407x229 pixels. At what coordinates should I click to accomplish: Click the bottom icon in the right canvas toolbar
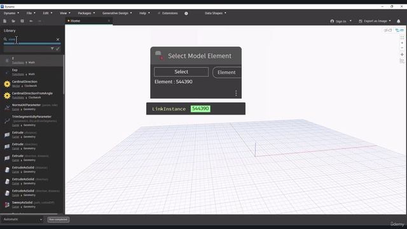(402, 61)
